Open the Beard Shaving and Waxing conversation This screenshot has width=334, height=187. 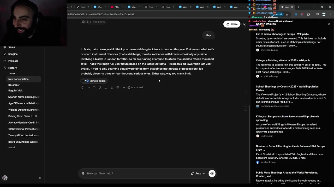[23, 142]
